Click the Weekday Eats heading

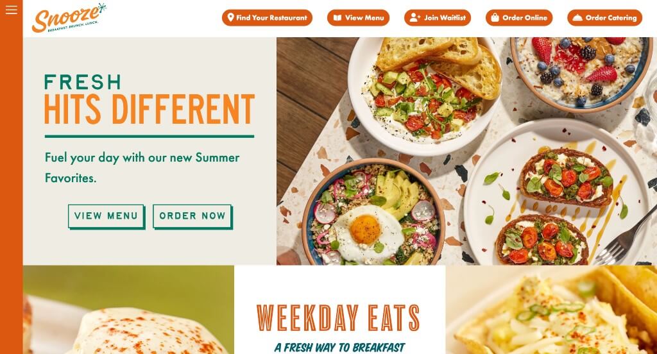338,317
